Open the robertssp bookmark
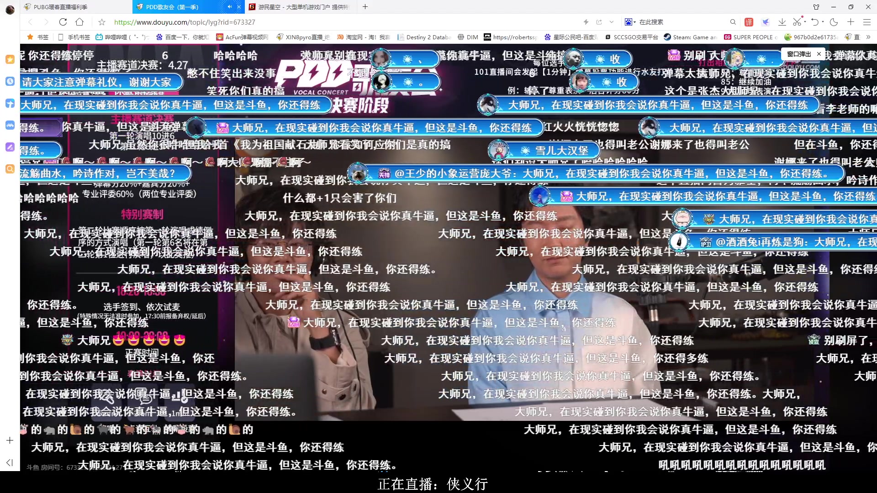Screen dimensions: 877x493 click(x=511, y=37)
